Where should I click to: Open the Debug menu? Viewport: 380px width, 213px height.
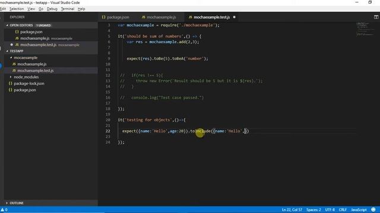click(52, 9)
